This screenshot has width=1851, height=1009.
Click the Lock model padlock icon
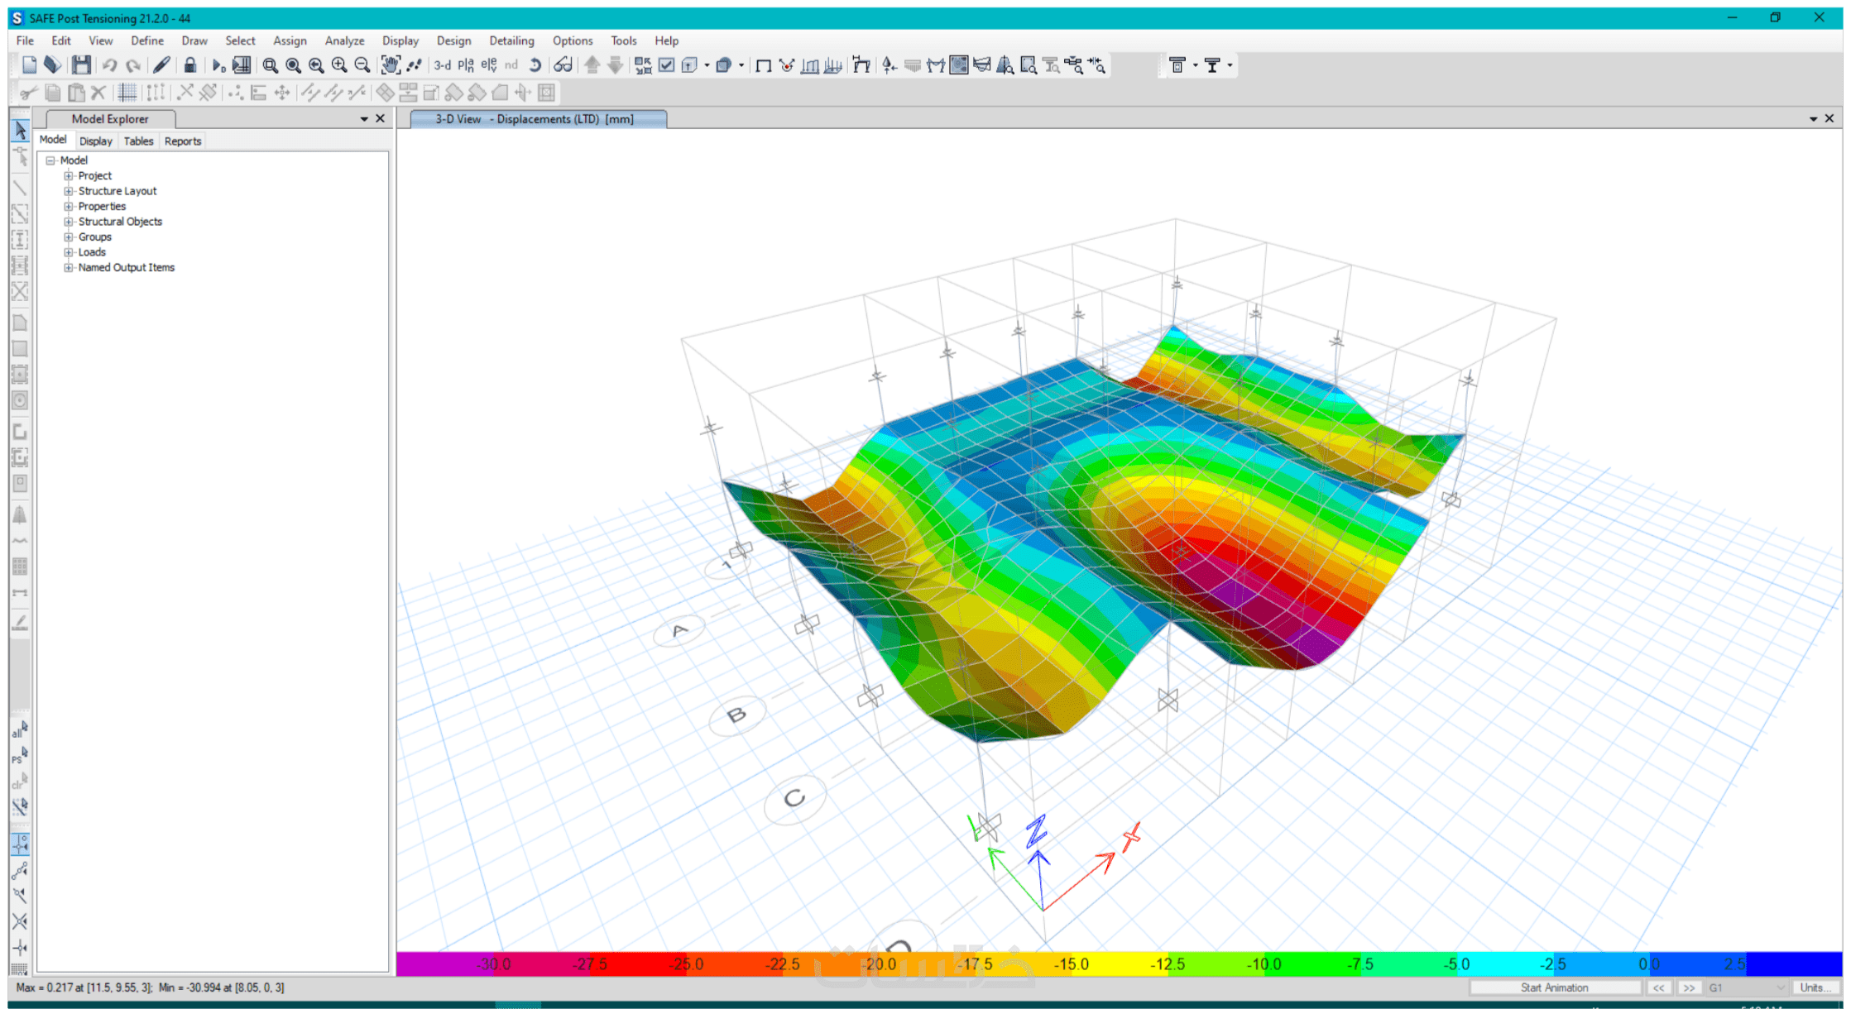click(x=189, y=65)
